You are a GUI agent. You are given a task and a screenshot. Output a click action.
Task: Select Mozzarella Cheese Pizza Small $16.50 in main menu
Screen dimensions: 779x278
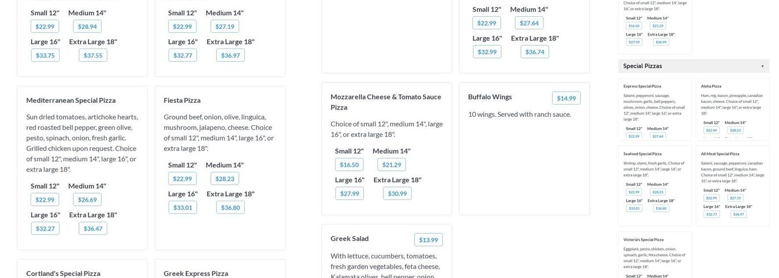(349, 165)
